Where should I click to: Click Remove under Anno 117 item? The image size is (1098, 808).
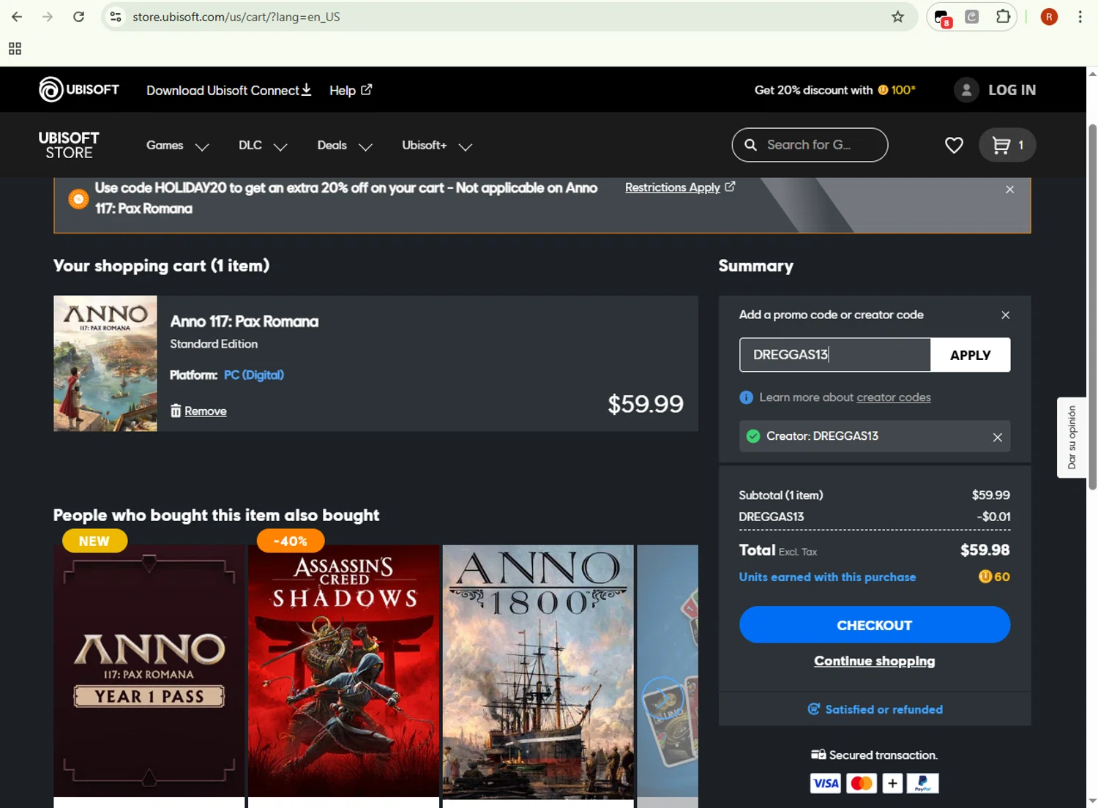click(x=205, y=411)
